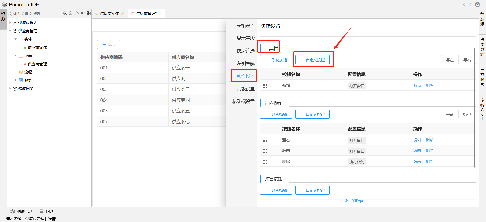Click the AI assistant icon in resource toolbar

tap(65, 13)
